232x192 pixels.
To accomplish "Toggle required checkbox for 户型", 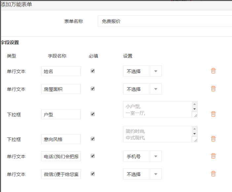I will coord(93,114).
